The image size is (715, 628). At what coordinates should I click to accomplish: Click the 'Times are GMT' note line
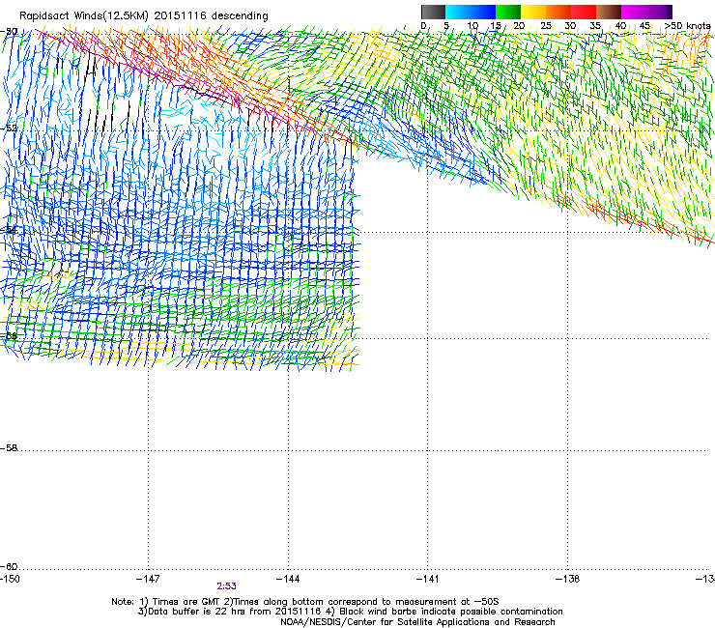pos(305,602)
